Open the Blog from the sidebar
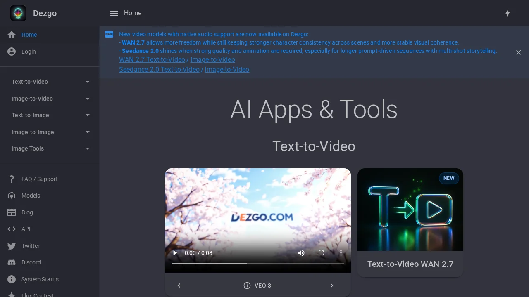 pos(27,212)
